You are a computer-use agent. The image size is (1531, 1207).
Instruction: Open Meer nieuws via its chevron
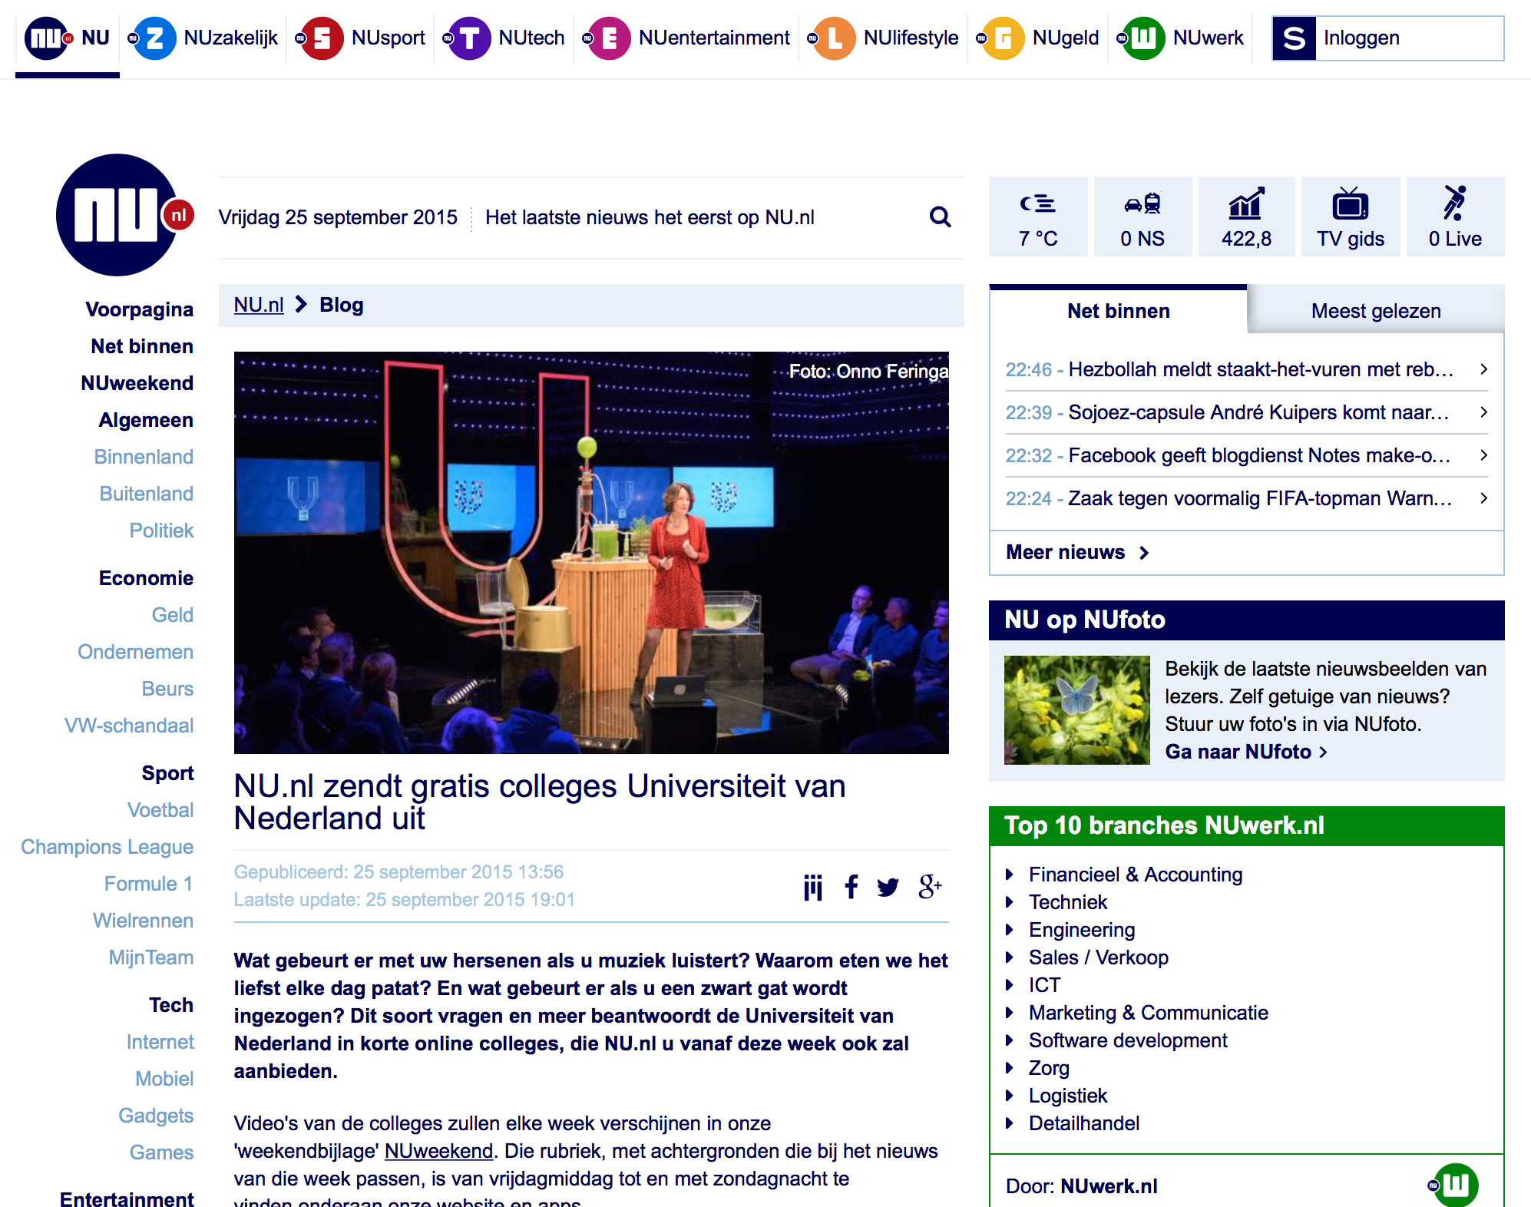coord(1143,552)
